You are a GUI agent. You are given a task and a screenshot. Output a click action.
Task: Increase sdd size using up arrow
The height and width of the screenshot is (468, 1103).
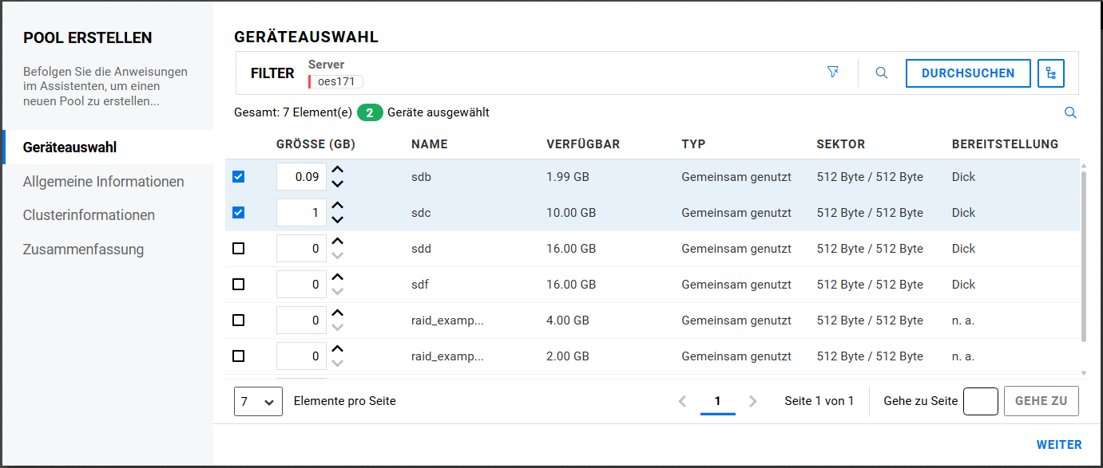[338, 242]
